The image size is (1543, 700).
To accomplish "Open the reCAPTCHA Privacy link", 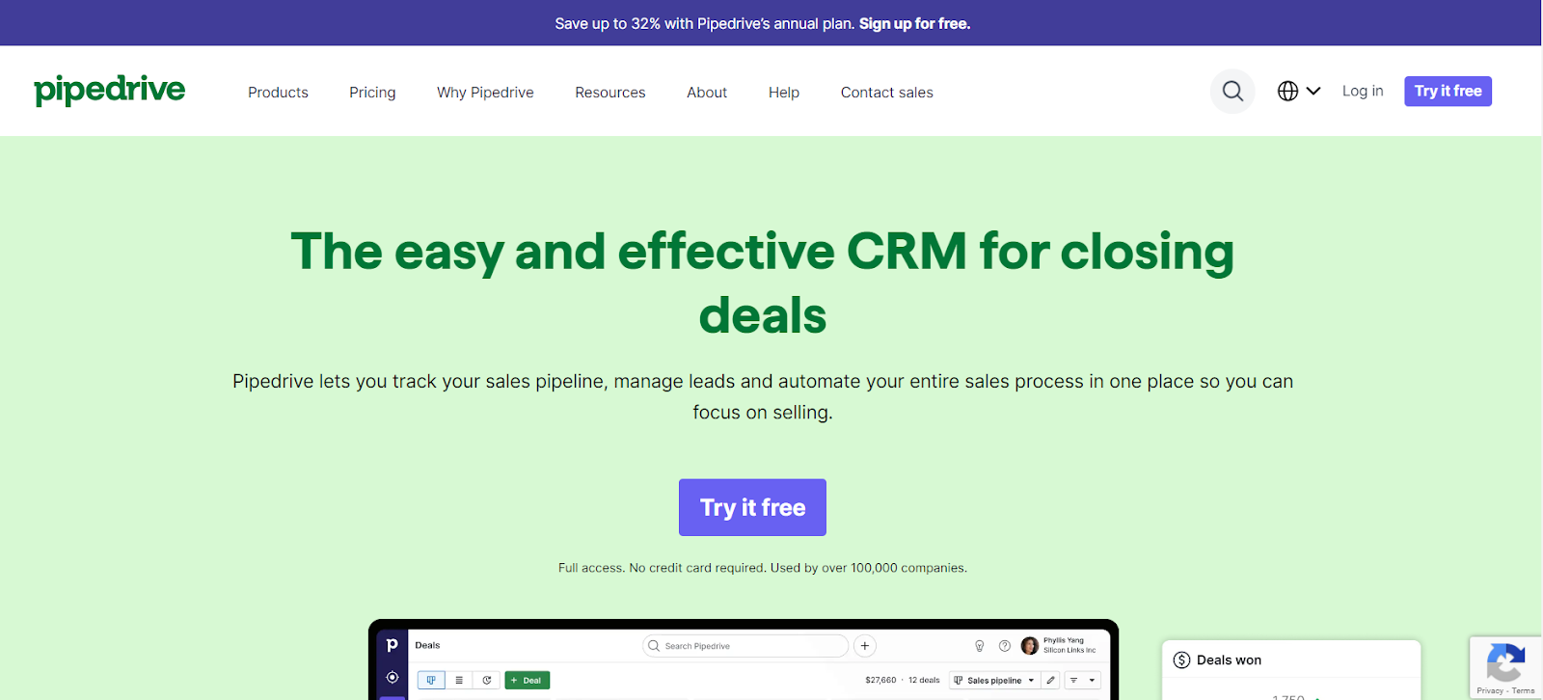I will 1490,690.
